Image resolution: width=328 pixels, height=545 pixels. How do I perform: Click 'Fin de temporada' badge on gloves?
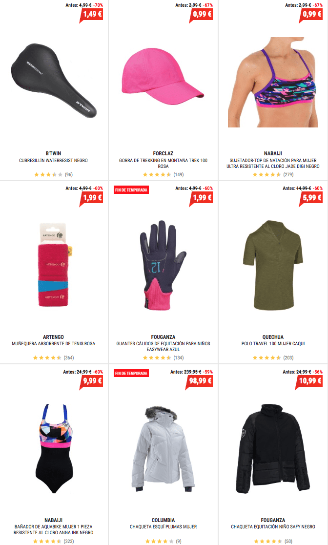131,190
